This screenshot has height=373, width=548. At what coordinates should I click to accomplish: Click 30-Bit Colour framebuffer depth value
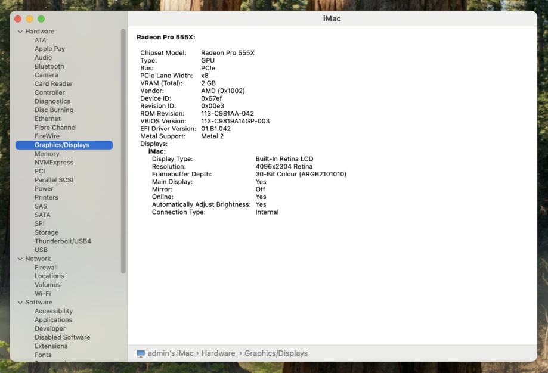[301, 174]
